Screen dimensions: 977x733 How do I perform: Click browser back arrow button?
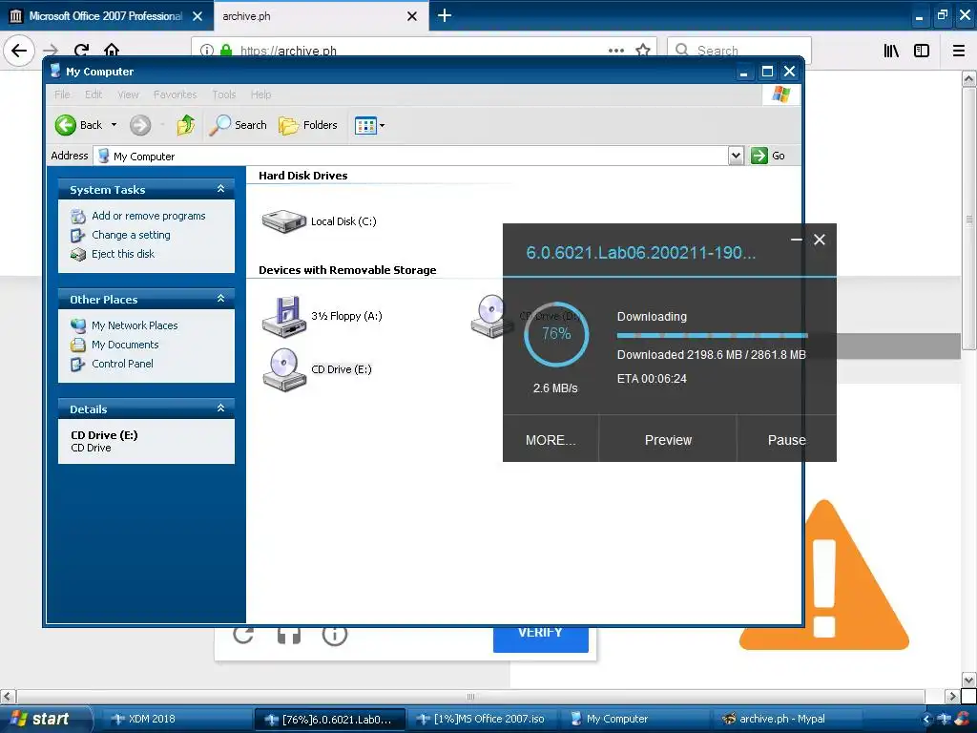tap(19, 50)
